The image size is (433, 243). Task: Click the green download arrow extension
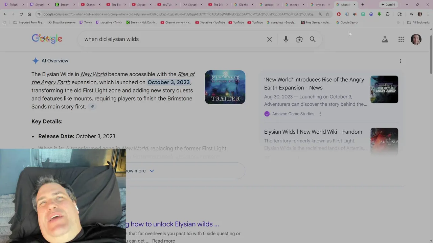379,14
